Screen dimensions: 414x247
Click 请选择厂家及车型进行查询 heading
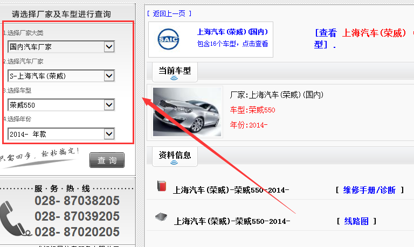pos(61,14)
